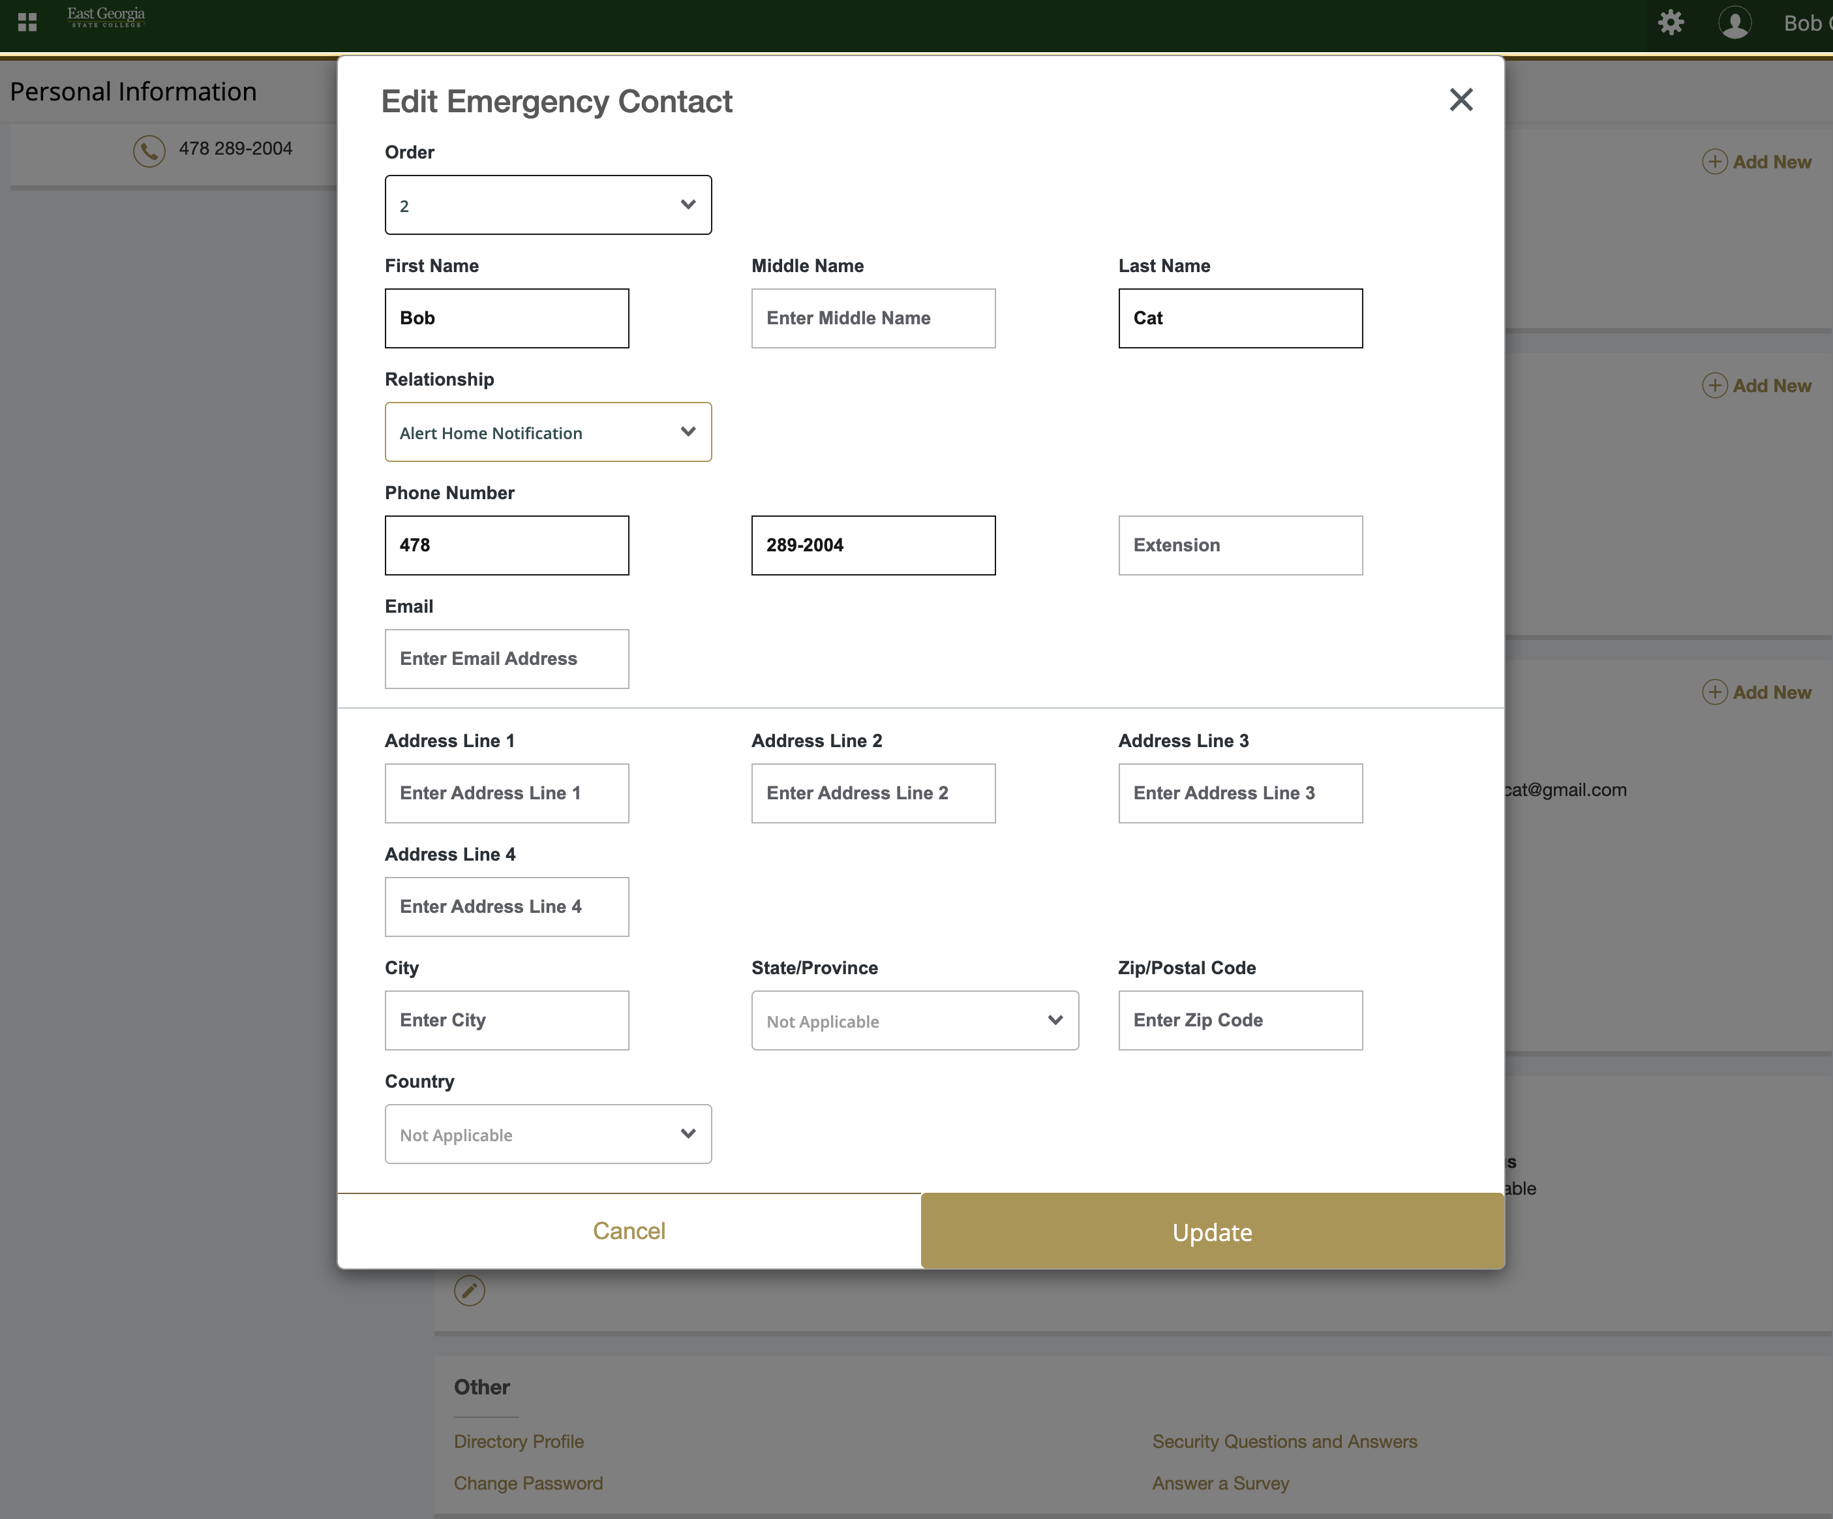The image size is (1833, 1519).
Task: Click the Cancel button
Action: click(x=628, y=1231)
